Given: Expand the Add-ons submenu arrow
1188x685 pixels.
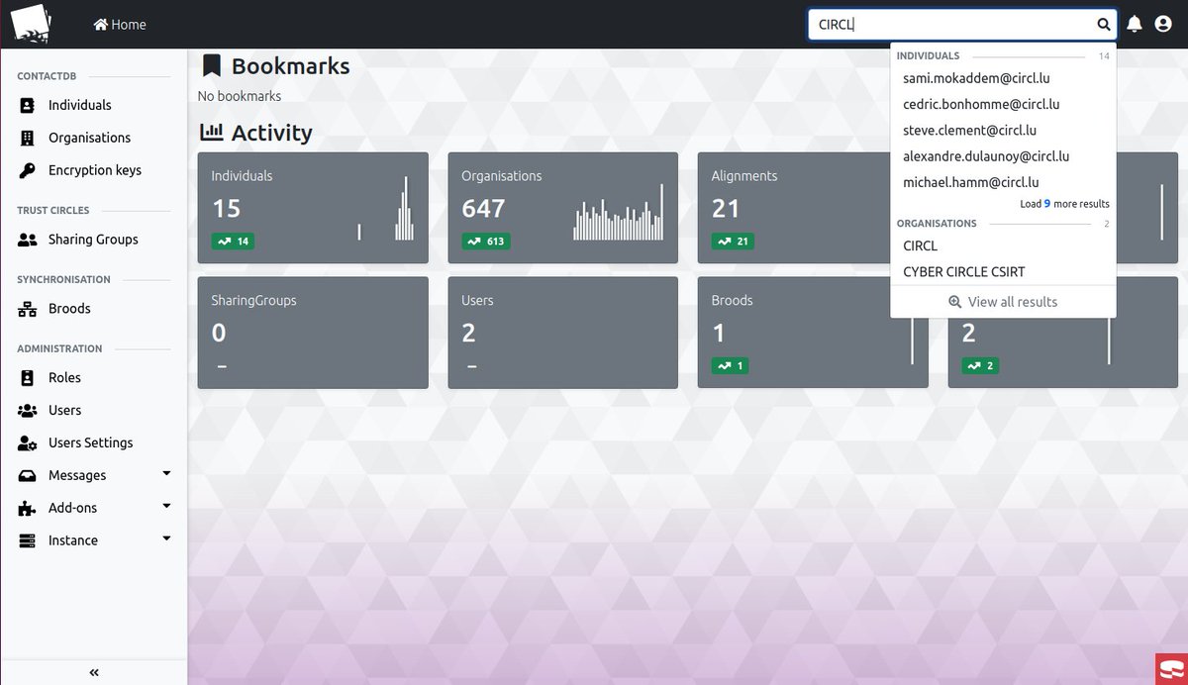Looking at the screenshot, I should pos(166,506).
